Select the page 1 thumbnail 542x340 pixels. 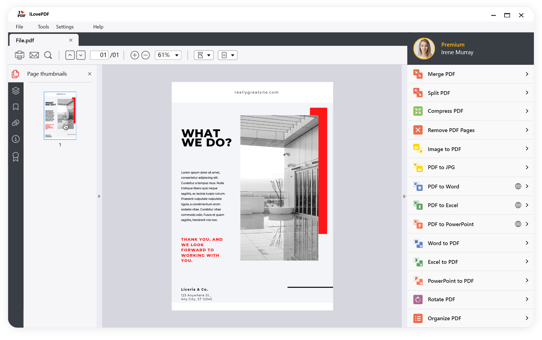pos(60,116)
